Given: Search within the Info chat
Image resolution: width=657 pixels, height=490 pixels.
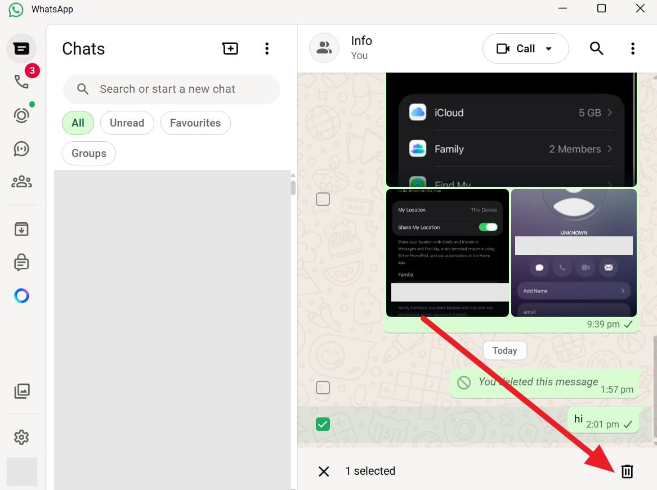Looking at the screenshot, I should (596, 48).
